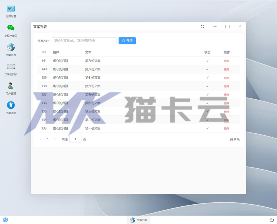277x224 pixels.
Task: Click the 状态 column header
Action: click(207, 52)
